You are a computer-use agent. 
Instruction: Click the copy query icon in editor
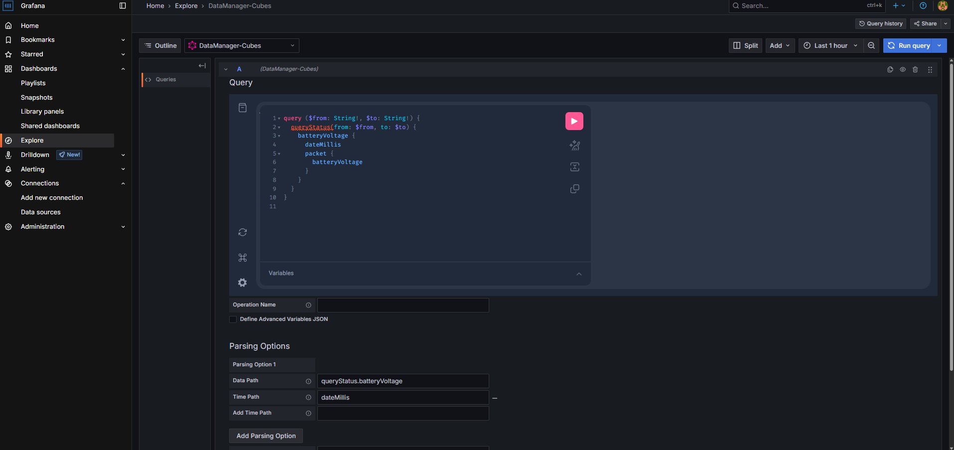pos(574,189)
